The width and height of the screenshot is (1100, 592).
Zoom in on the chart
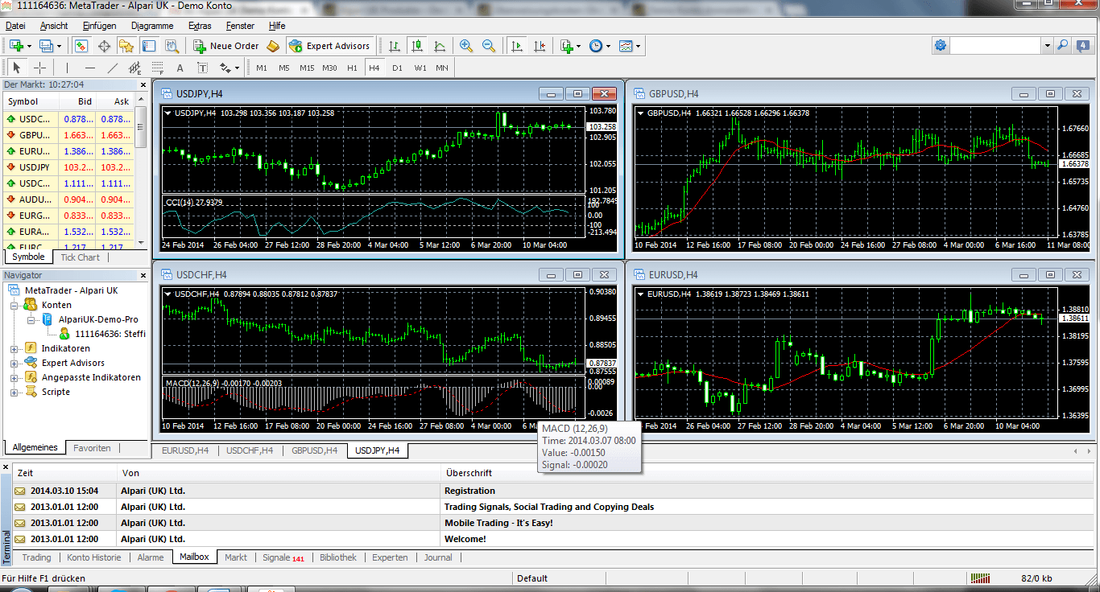click(466, 46)
